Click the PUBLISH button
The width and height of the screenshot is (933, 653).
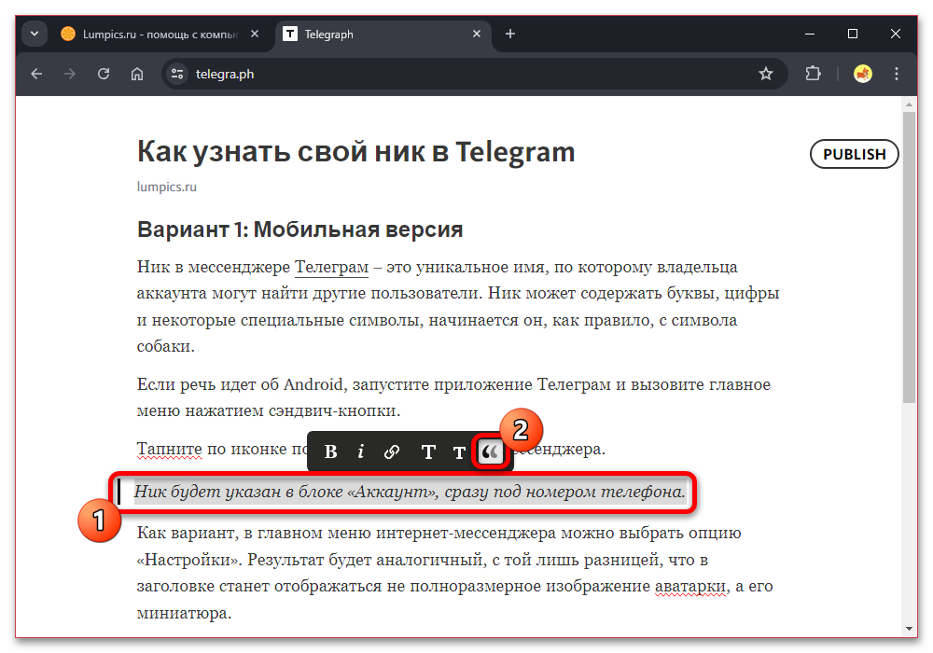click(x=854, y=154)
